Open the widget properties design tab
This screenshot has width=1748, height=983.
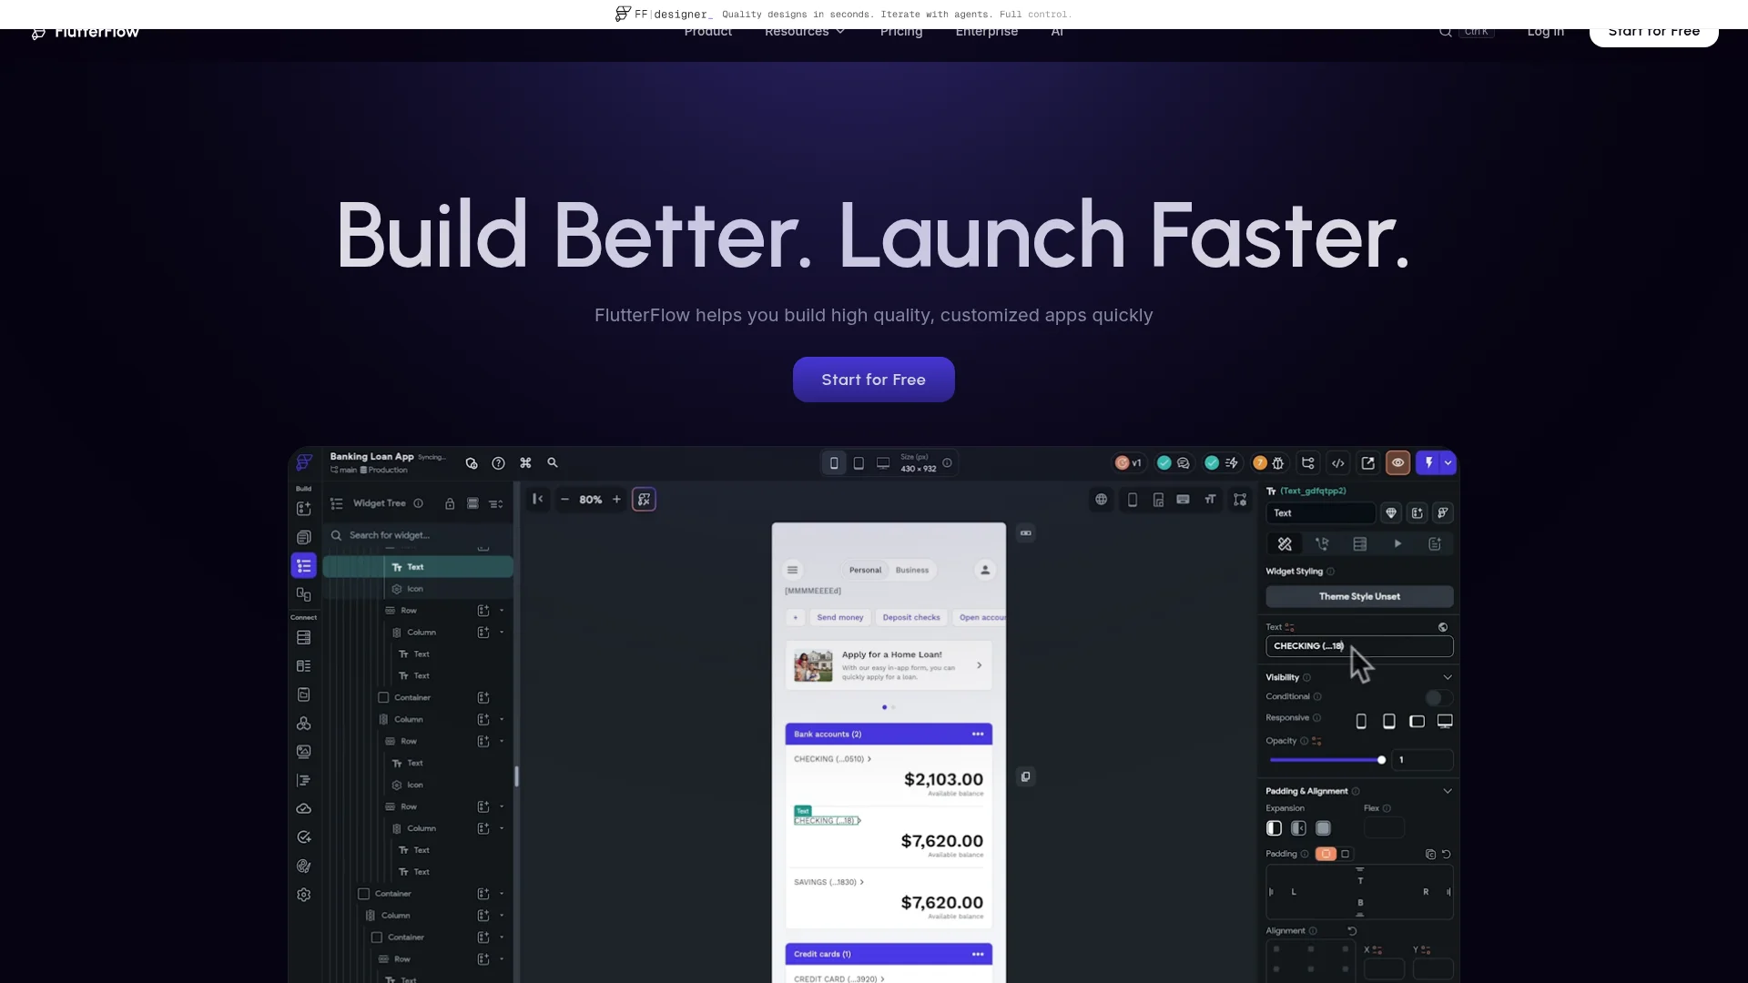(1285, 544)
